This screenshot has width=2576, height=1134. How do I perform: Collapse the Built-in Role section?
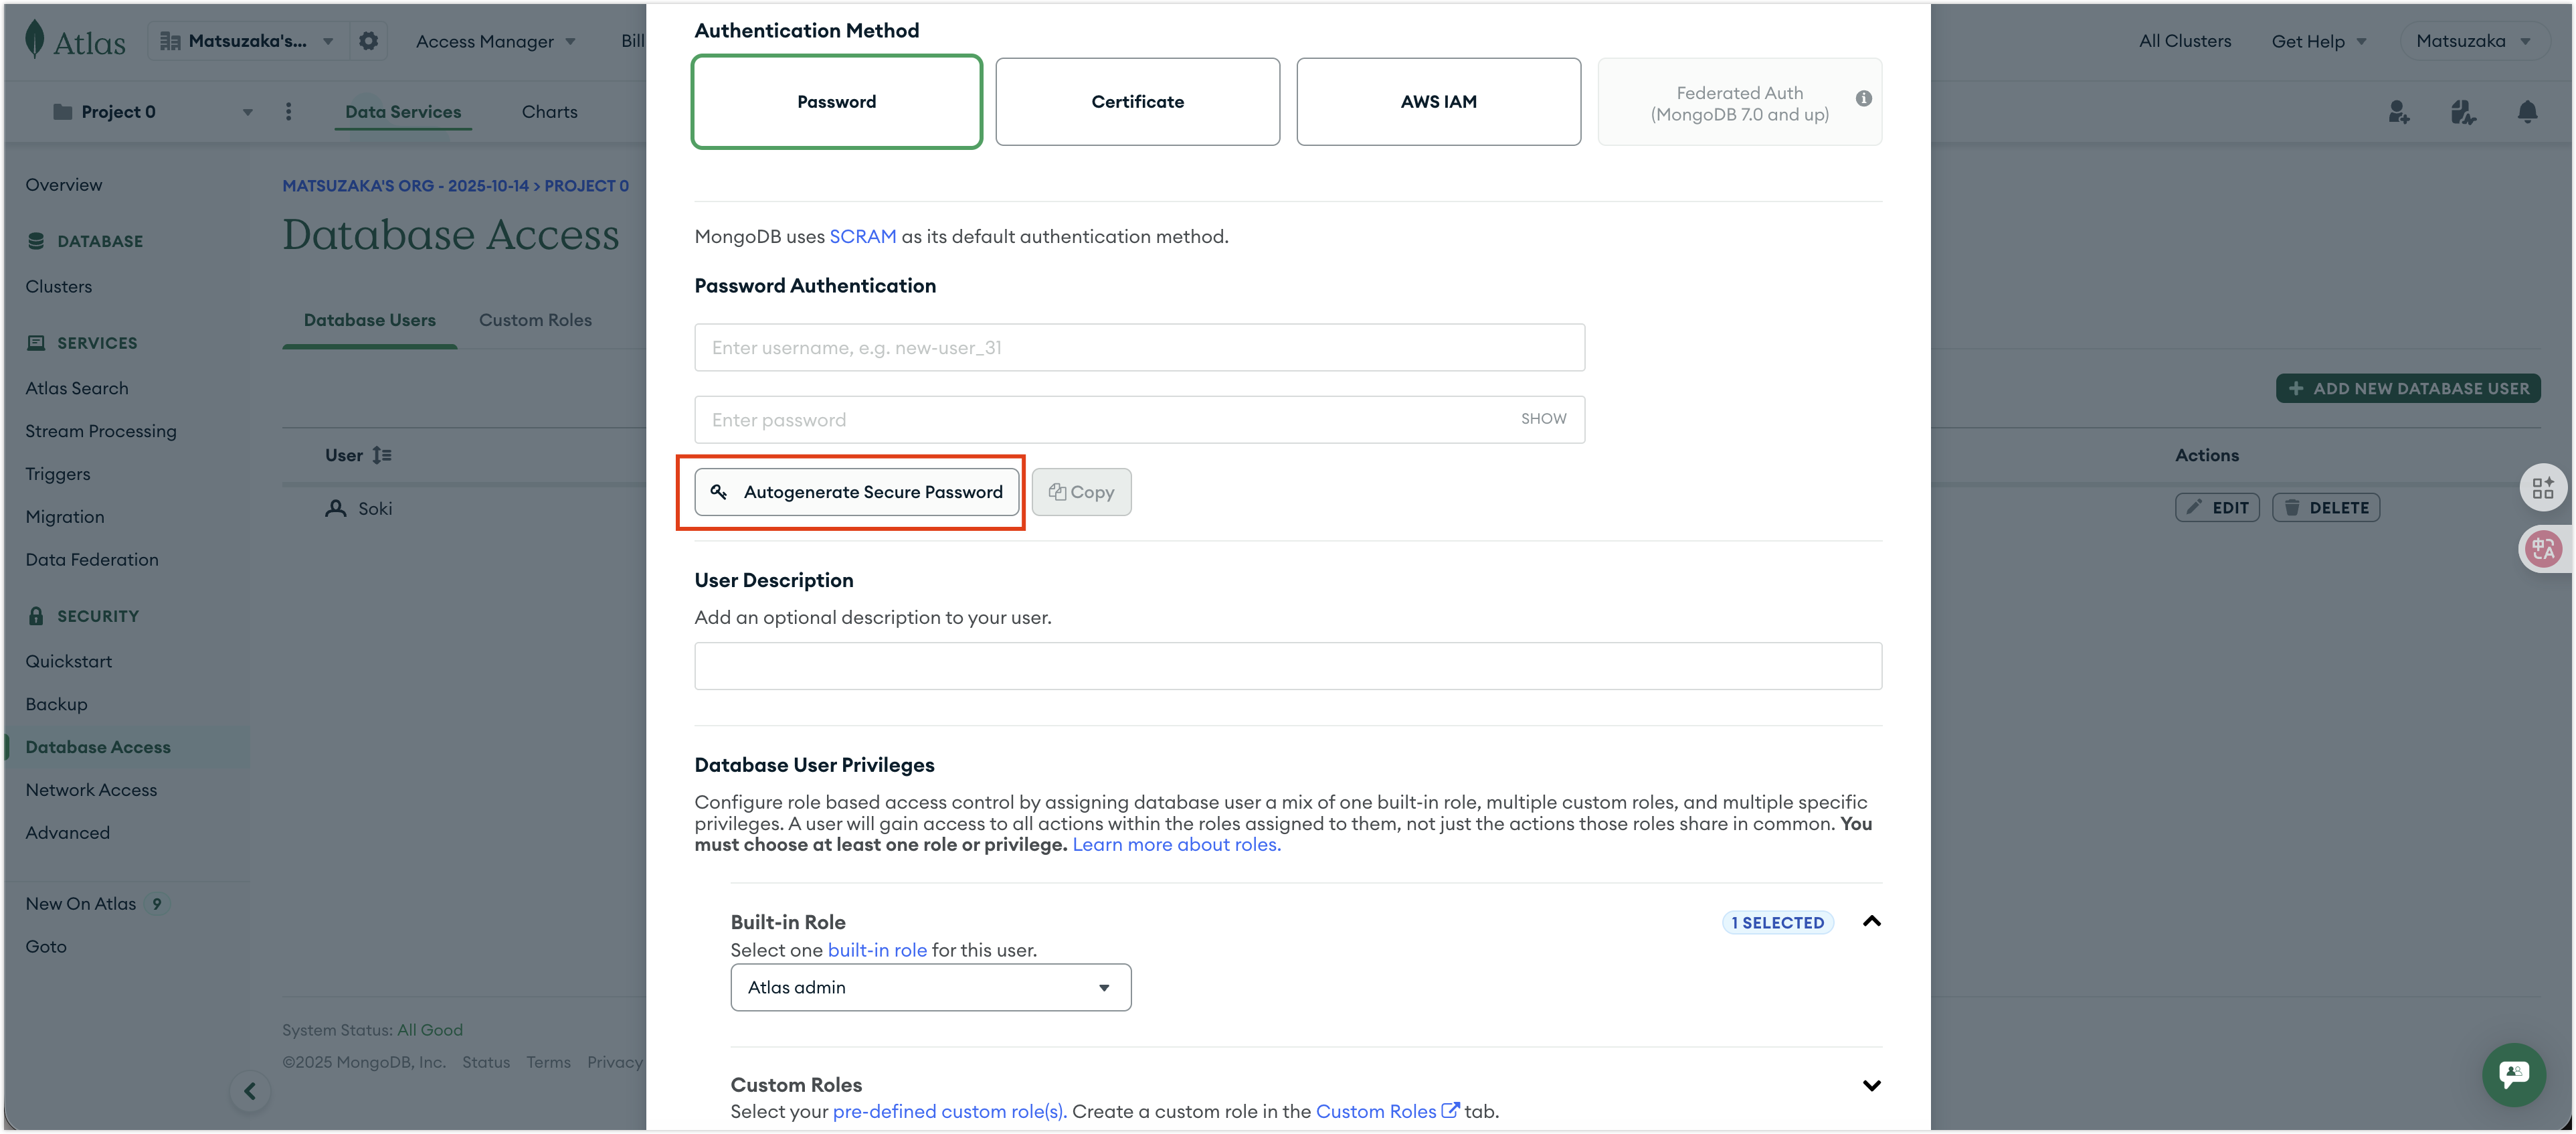(1871, 922)
